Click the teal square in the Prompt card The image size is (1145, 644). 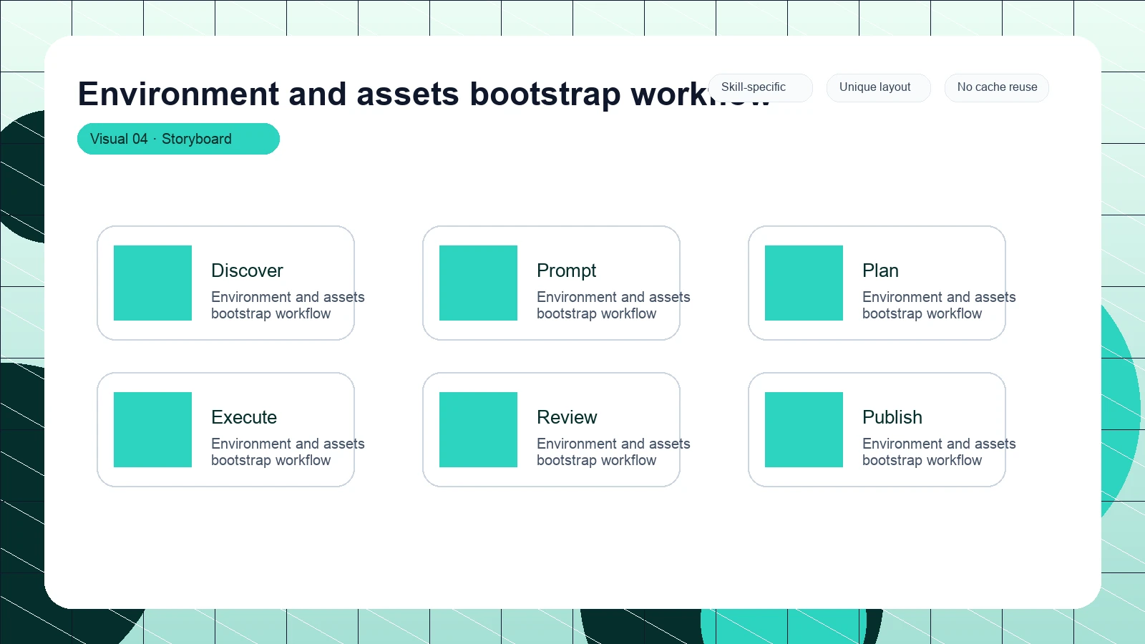coord(478,283)
